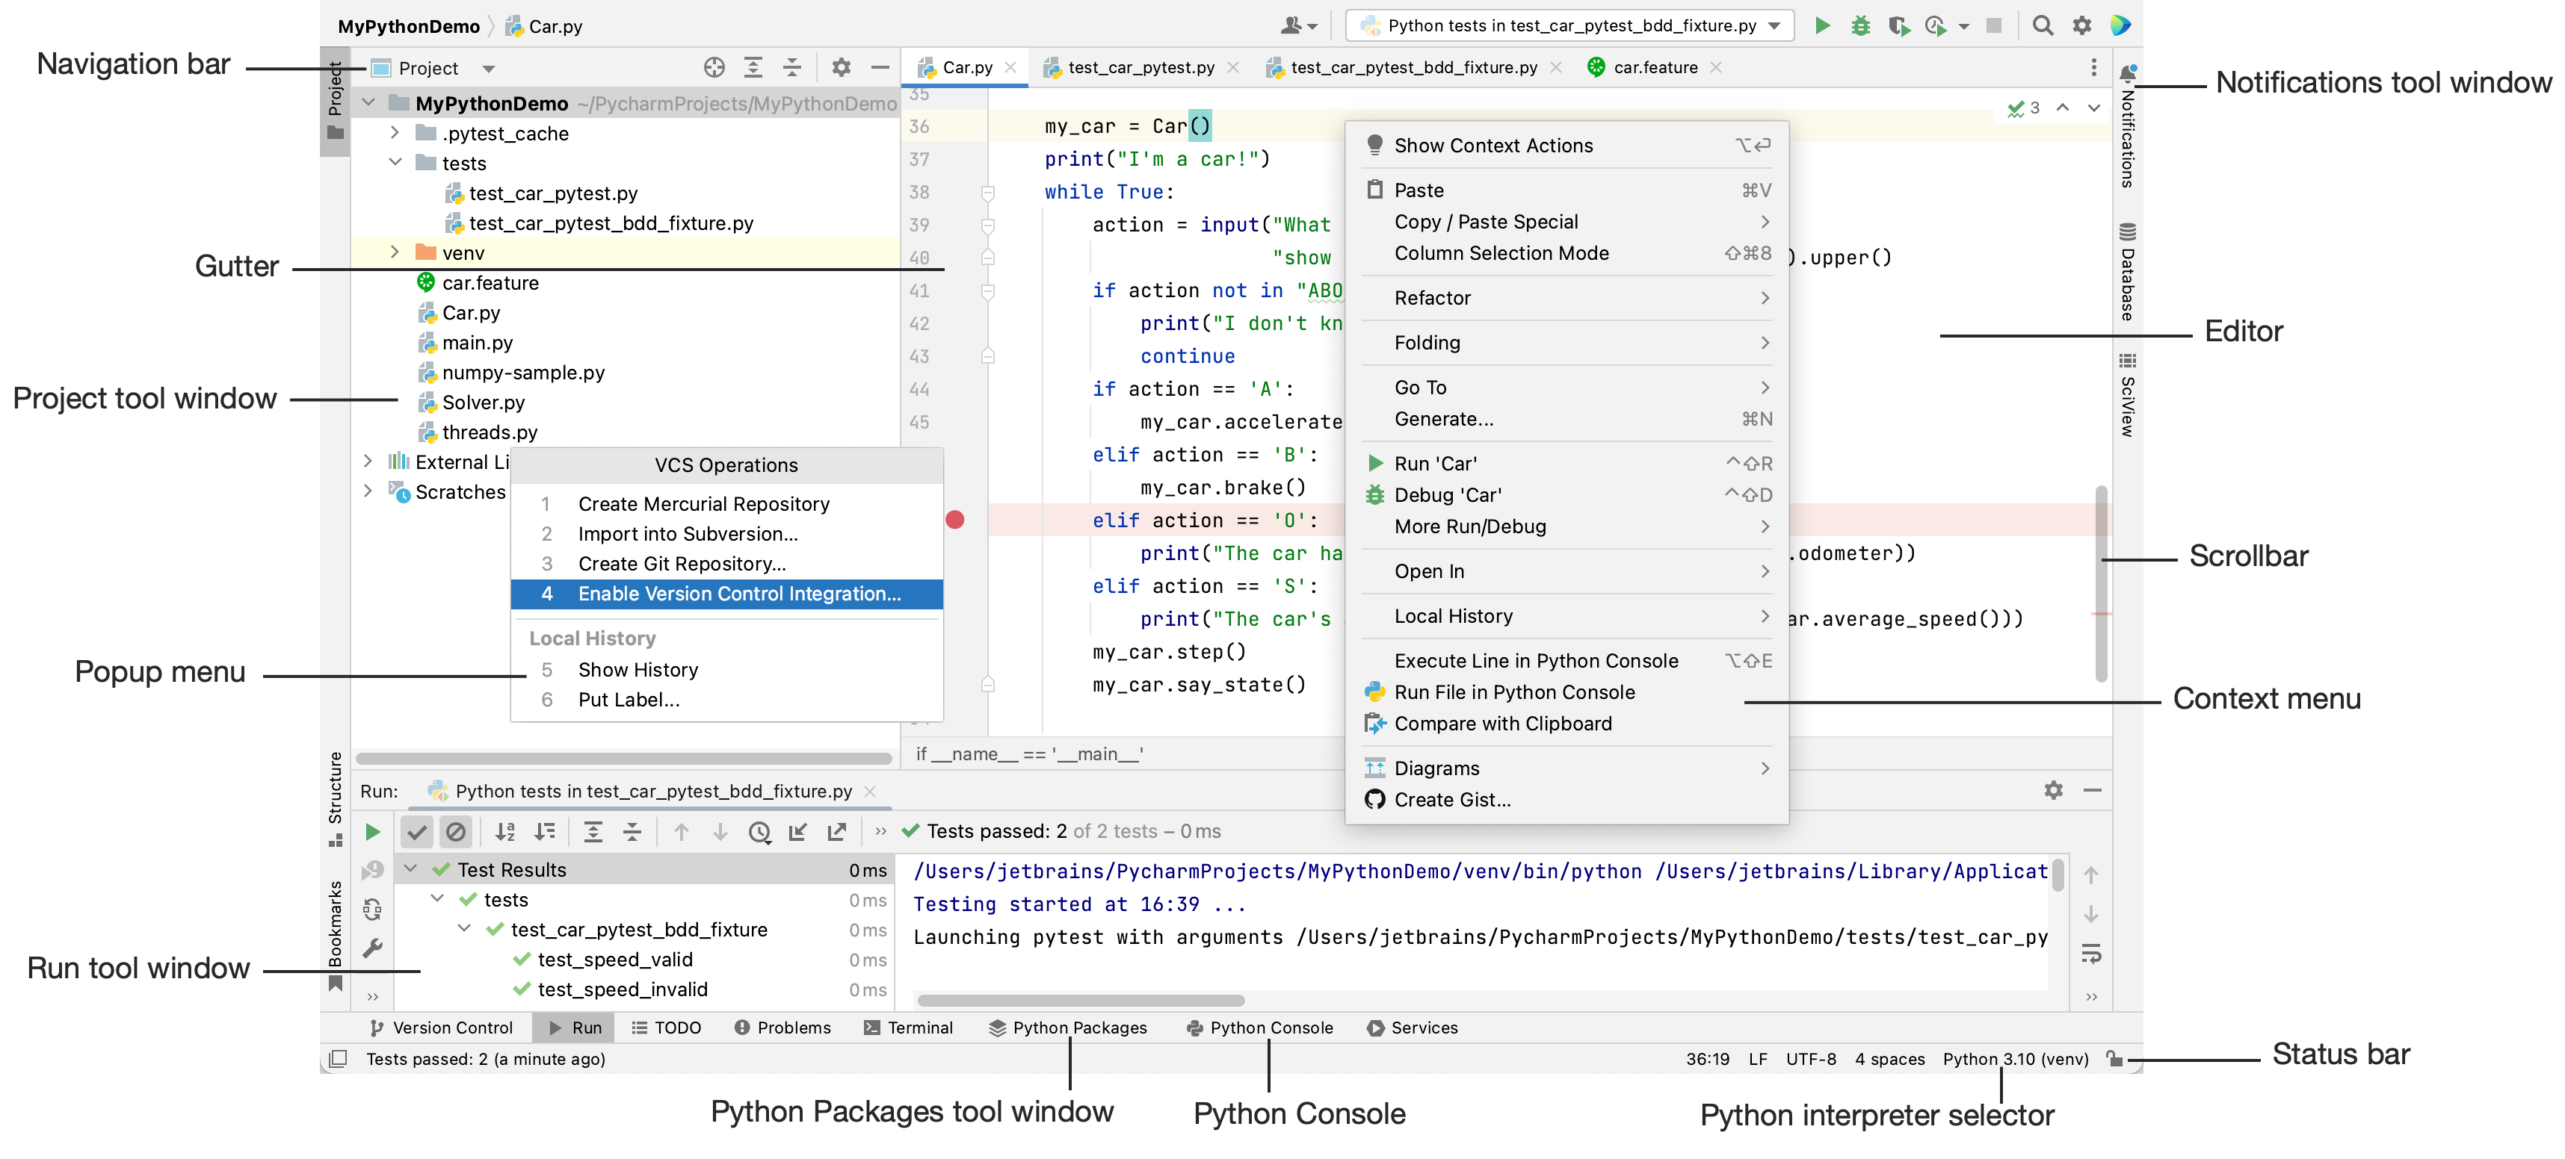Rerun the tests in the Run tool window

point(372,832)
